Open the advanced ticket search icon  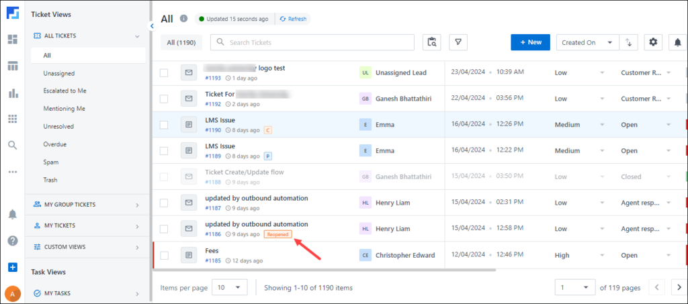432,42
